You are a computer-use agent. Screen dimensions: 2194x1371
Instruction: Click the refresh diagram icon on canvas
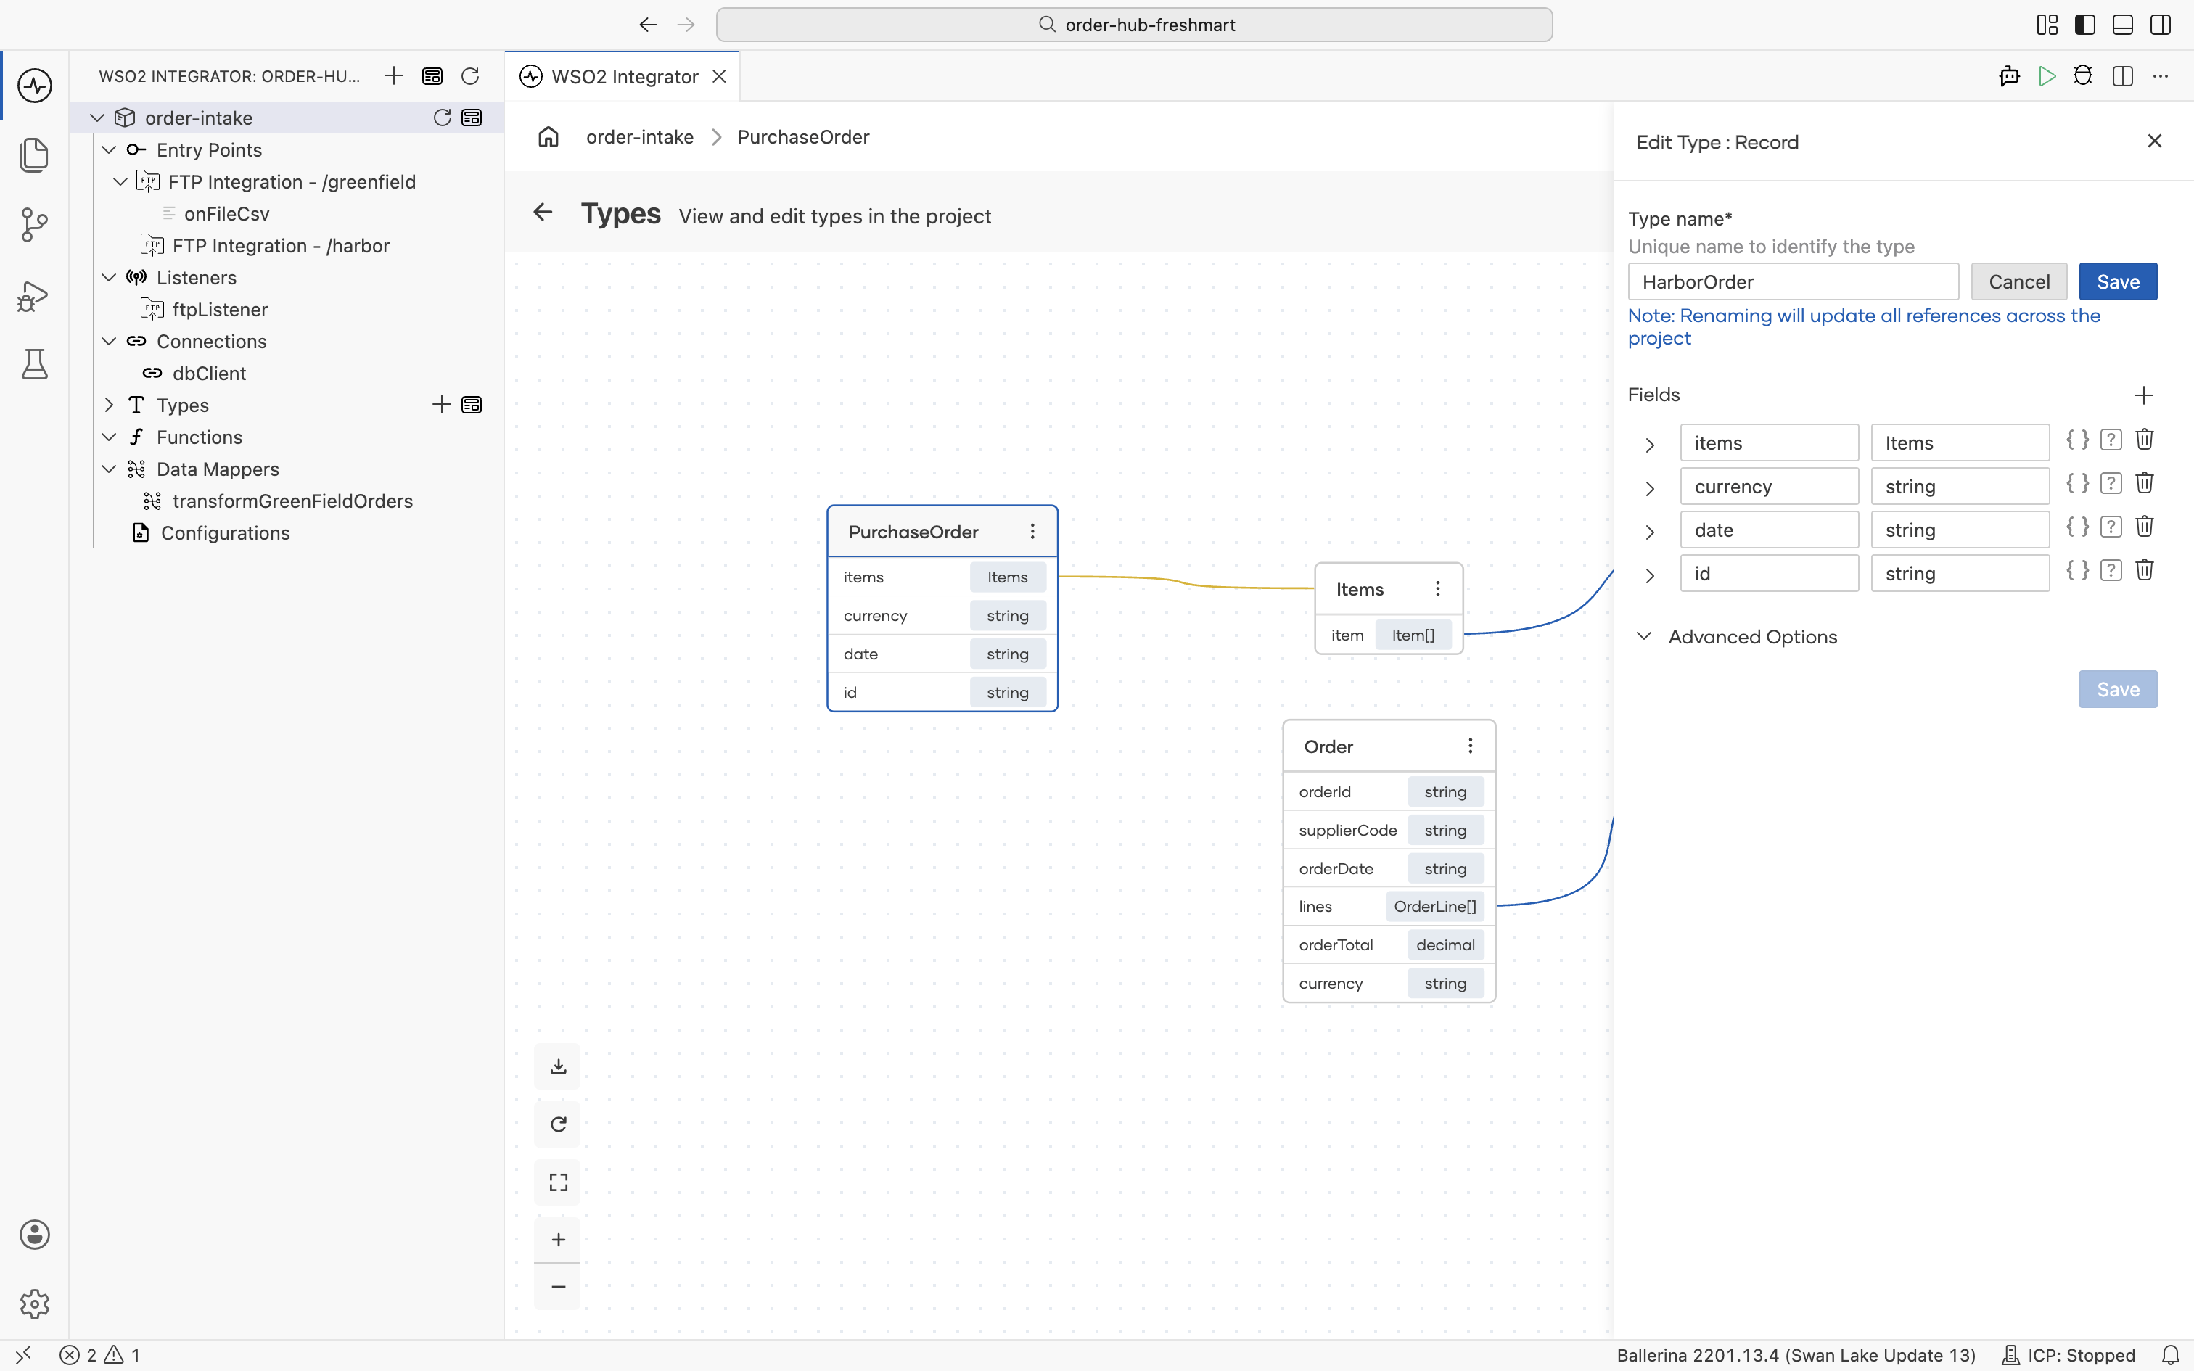click(559, 1124)
